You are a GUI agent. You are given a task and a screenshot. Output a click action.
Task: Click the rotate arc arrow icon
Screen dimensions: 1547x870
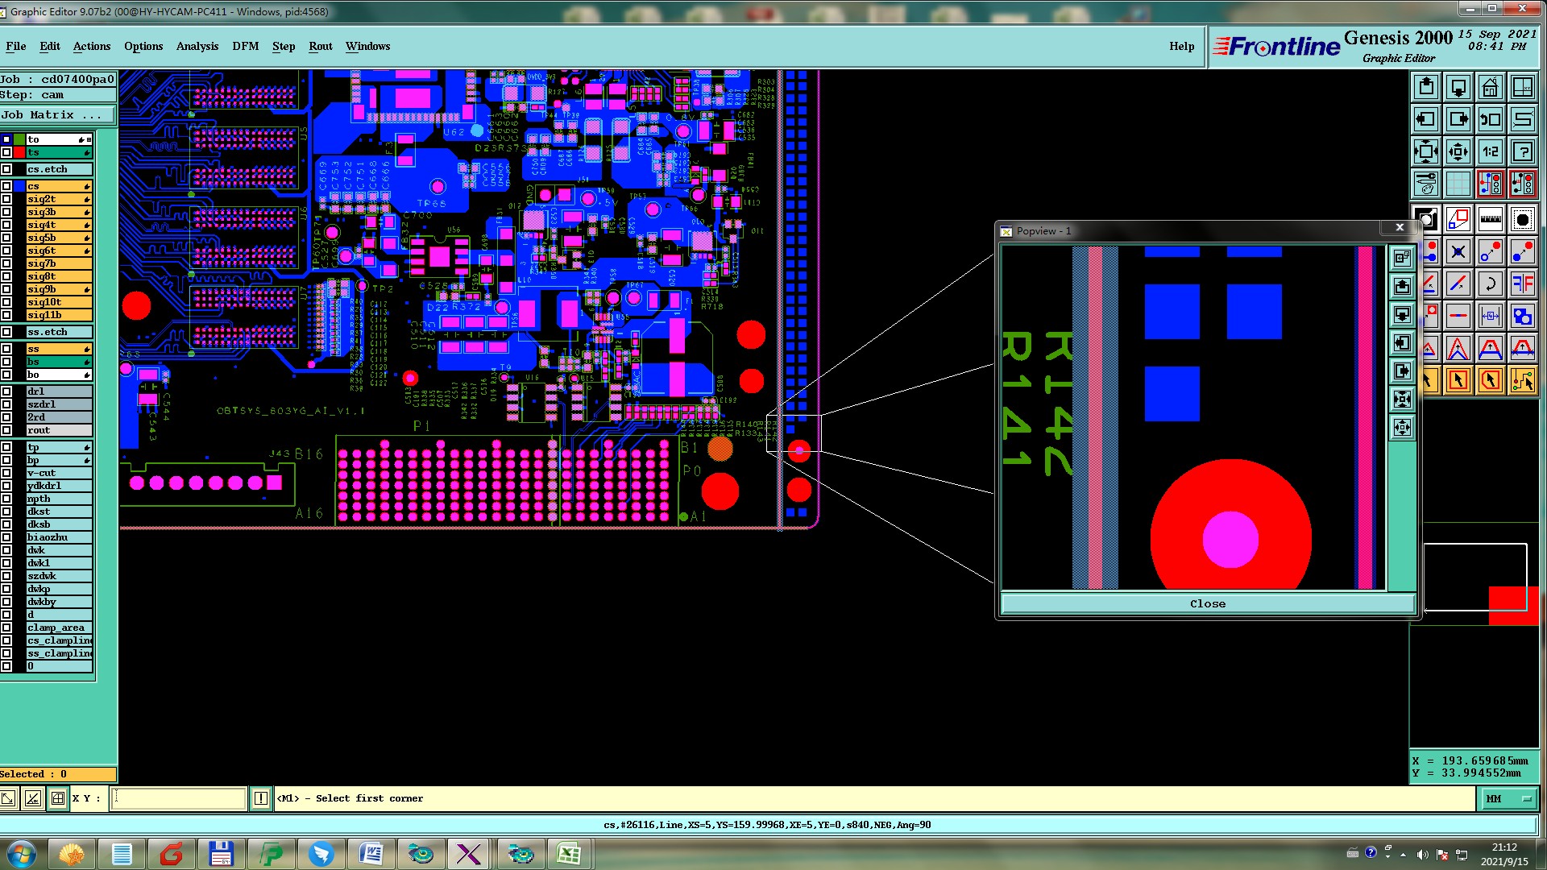click(1490, 284)
